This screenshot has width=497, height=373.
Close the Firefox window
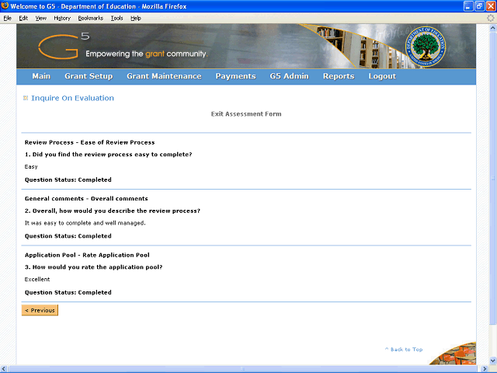[x=491, y=6]
